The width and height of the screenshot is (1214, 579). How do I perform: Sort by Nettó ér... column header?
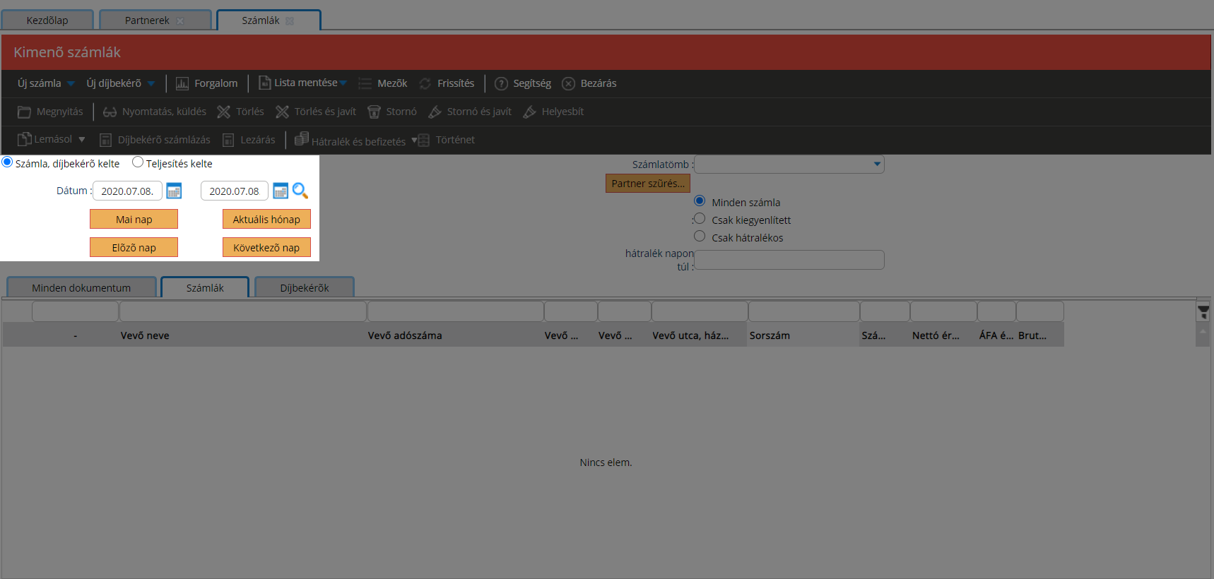(x=943, y=335)
